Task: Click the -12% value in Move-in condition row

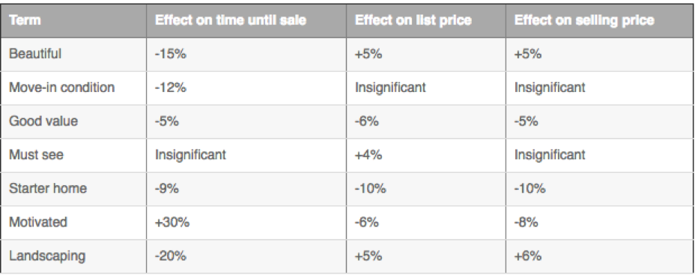Action: click(170, 87)
